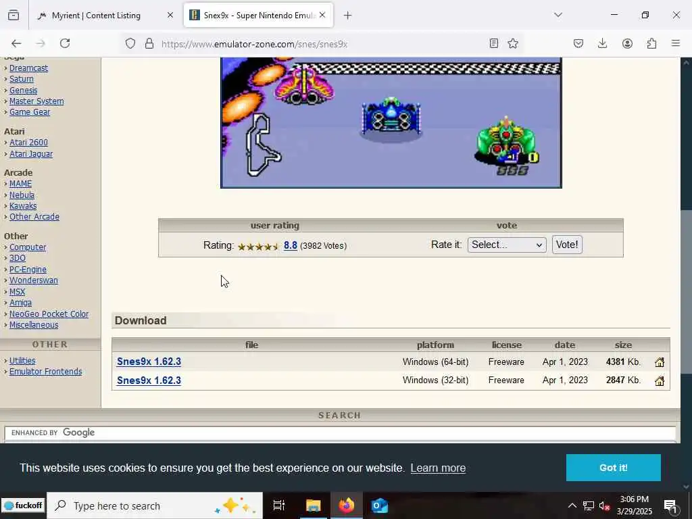This screenshot has width=692, height=519.
Task: Dismiss cookie notice with Got it!
Action: pyautogui.click(x=614, y=468)
